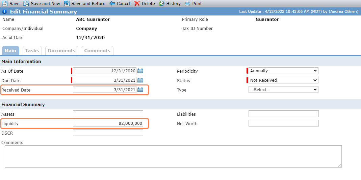
Task: Open the Status dropdown showing Not Received
Action: [283, 80]
